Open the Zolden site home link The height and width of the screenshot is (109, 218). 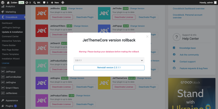coord(12,3)
